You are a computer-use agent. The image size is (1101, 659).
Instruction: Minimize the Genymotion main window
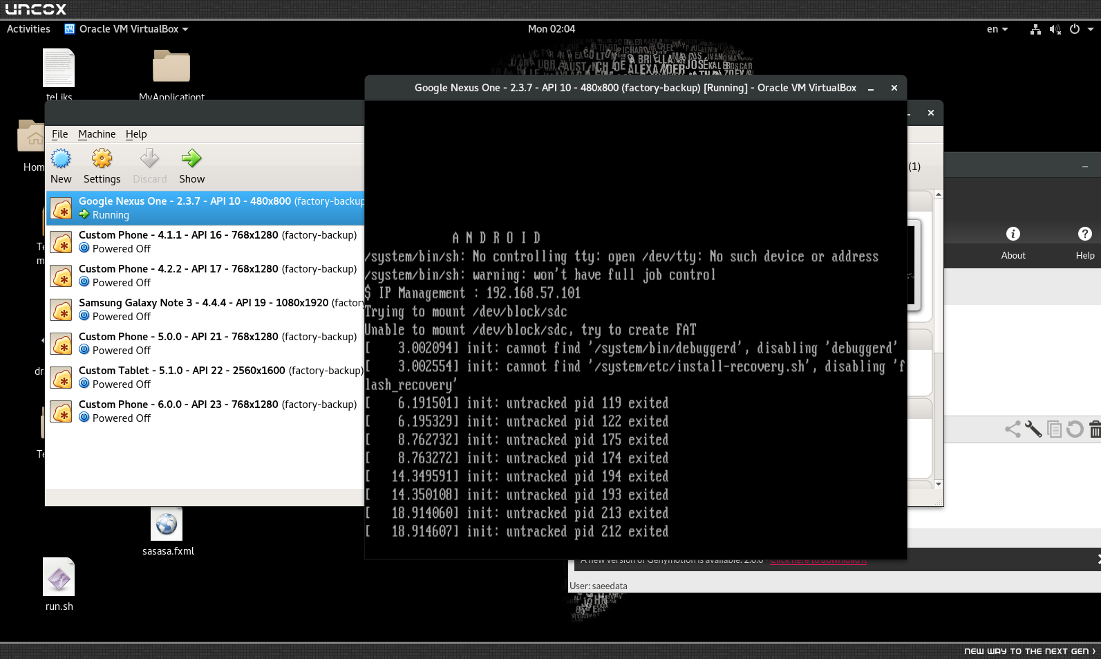(x=1085, y=167)
